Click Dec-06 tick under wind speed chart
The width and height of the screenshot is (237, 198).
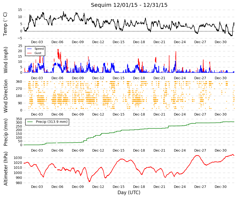click(x=57, y=78)
